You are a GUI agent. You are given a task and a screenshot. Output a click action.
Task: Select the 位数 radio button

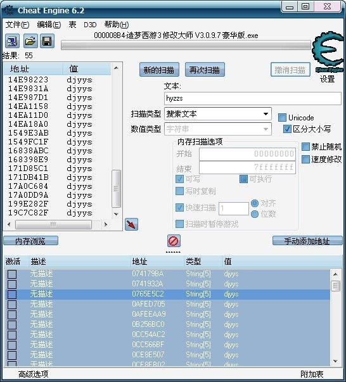tap(255, 214)
